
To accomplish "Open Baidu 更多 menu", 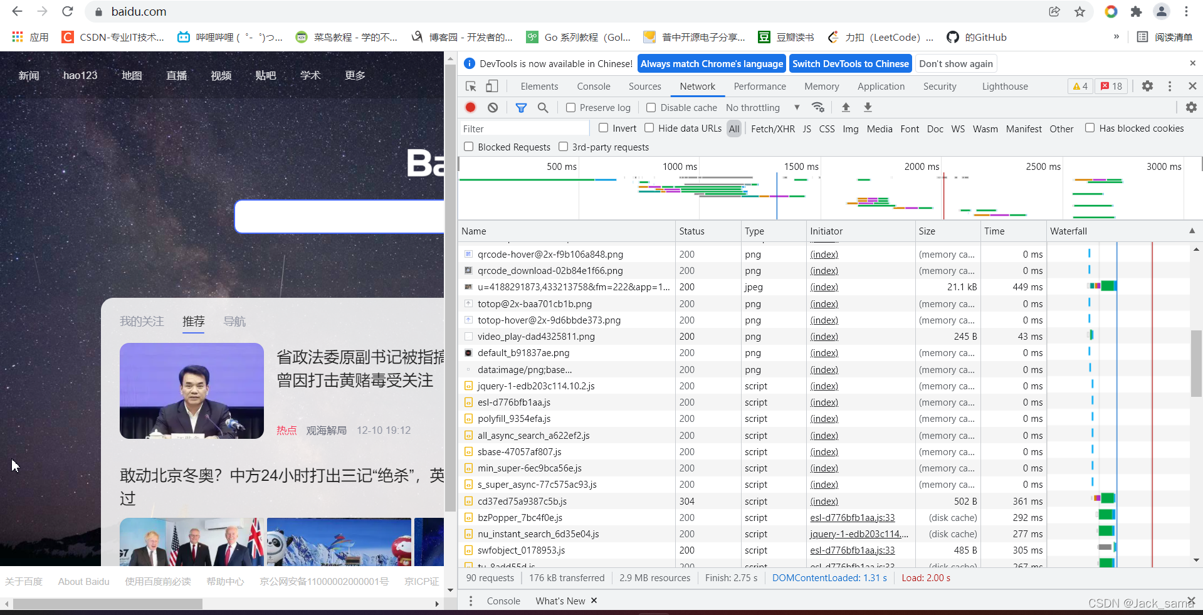I will 355,75.
